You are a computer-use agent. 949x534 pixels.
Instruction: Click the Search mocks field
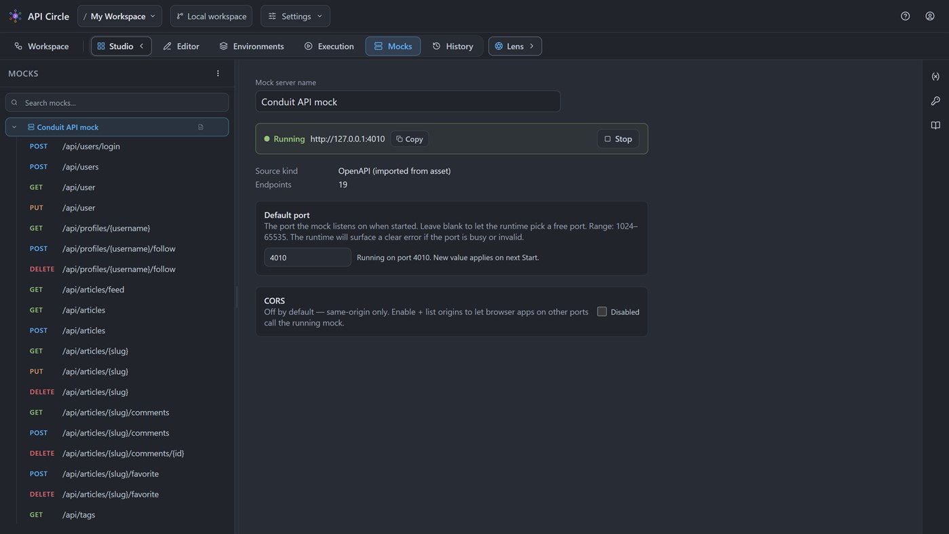pos(117,102)
